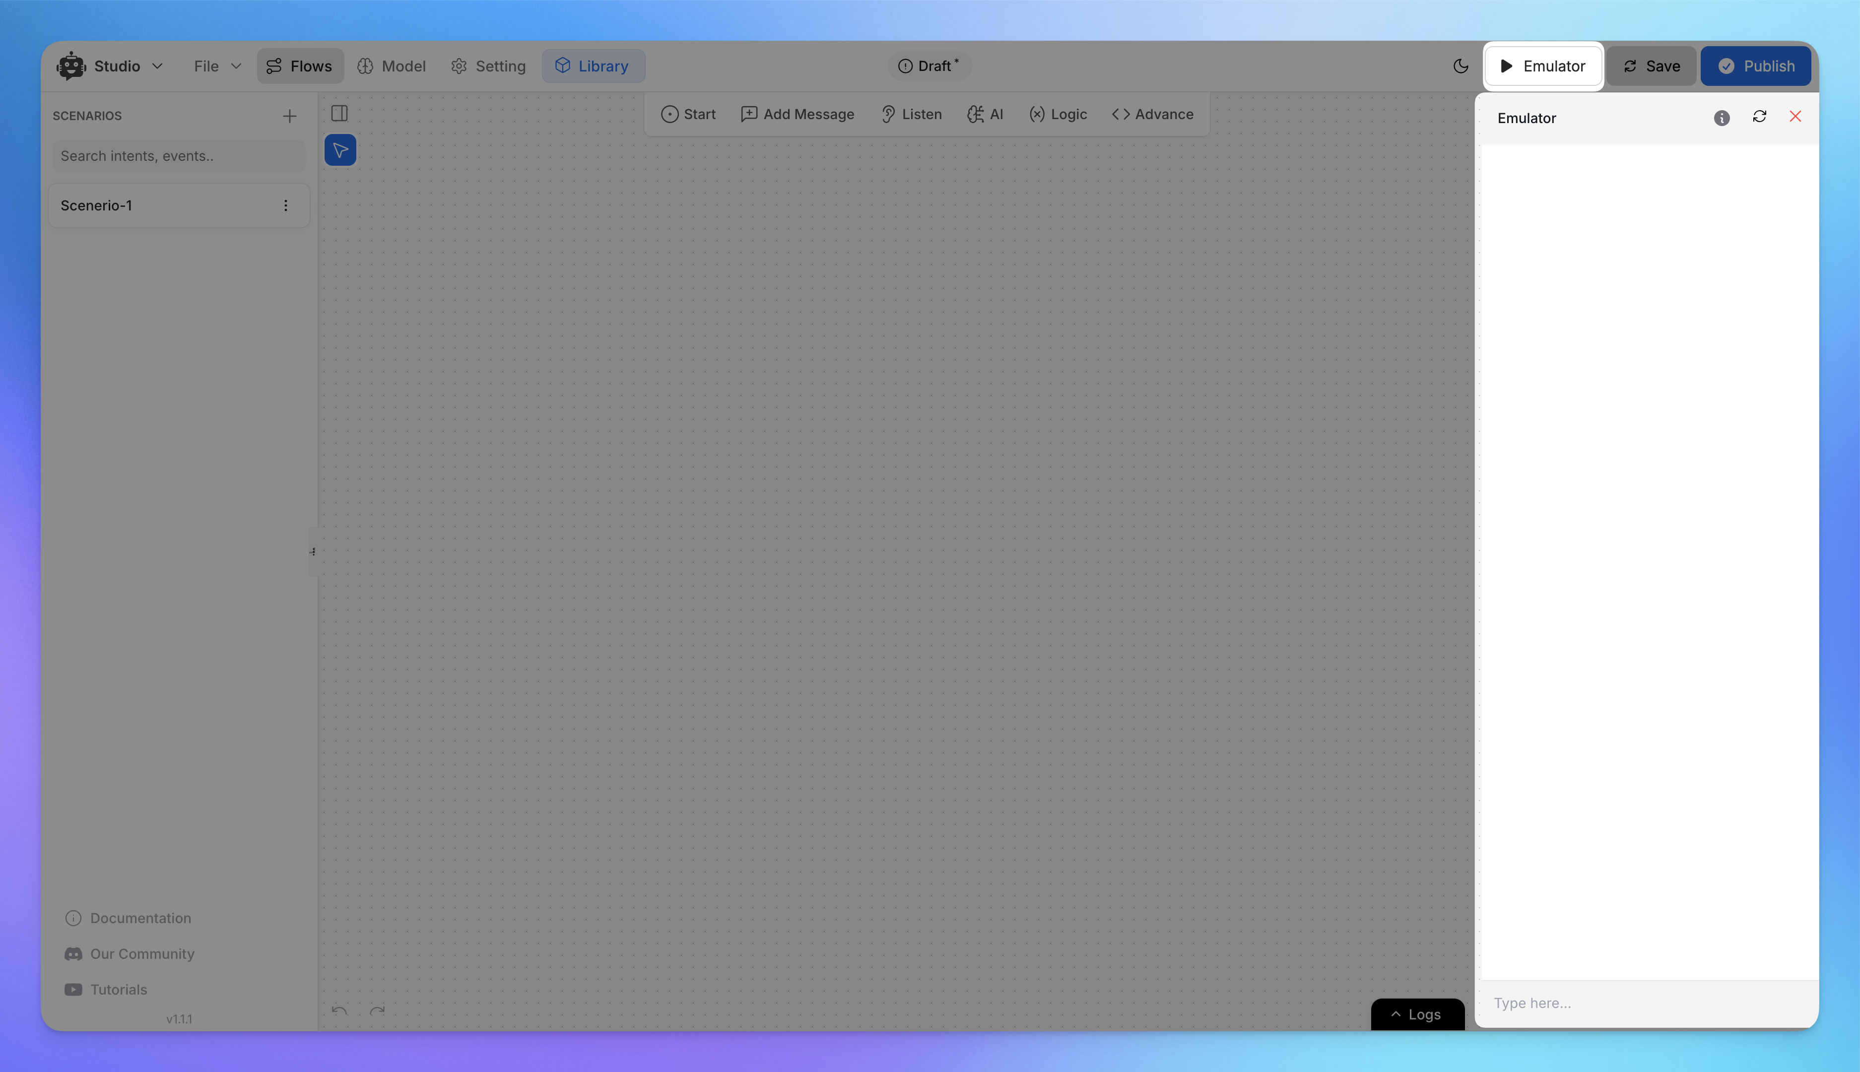This screenshot has width=1860, height=1072.
Task: Open the Library tab
Action: 593,67
